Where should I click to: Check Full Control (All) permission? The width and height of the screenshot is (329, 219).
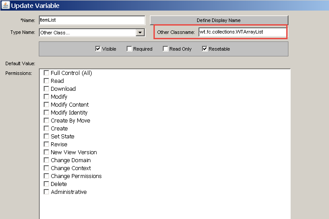pos(46,73)
